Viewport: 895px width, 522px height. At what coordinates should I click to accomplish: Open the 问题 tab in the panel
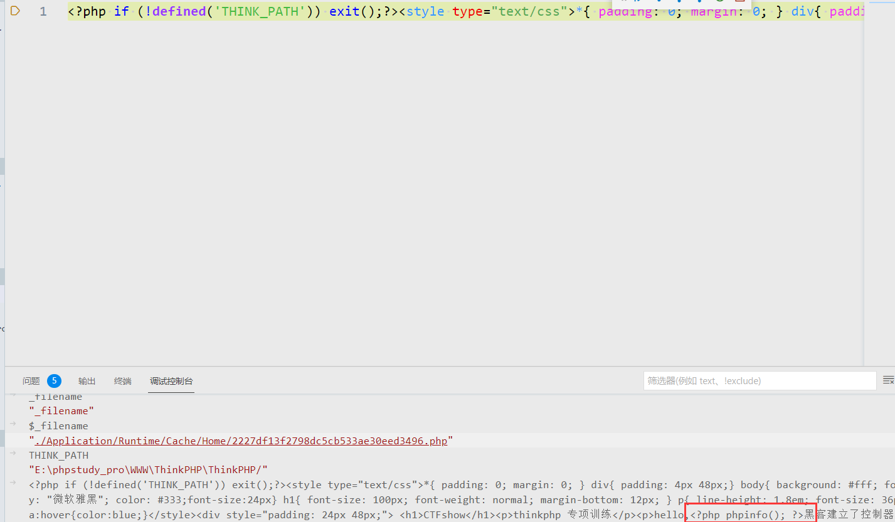pyautogui.click(x=31, y=381)
